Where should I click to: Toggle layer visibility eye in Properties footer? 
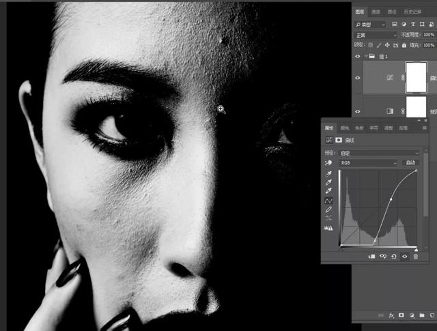point(405,257)
